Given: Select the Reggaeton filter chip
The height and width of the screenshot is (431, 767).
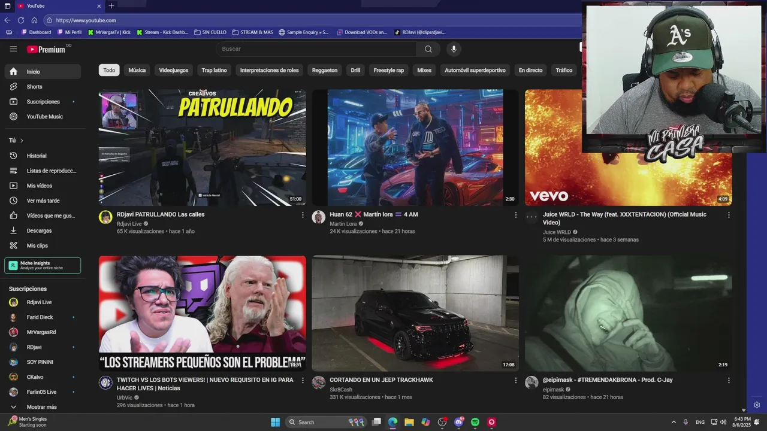Looking at the screenshot, I should pos(325,71).
